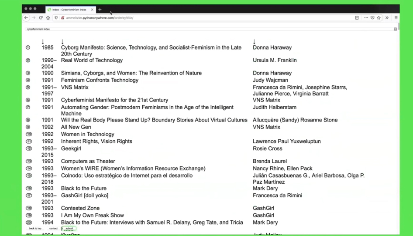The width and height of the screenshot is (413, 236).
Task: Open Automating Gender entry title
Action: (147, 110)
